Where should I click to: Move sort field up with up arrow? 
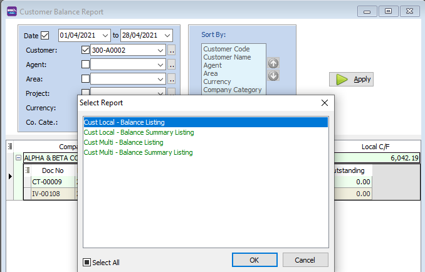pos(273,63)
